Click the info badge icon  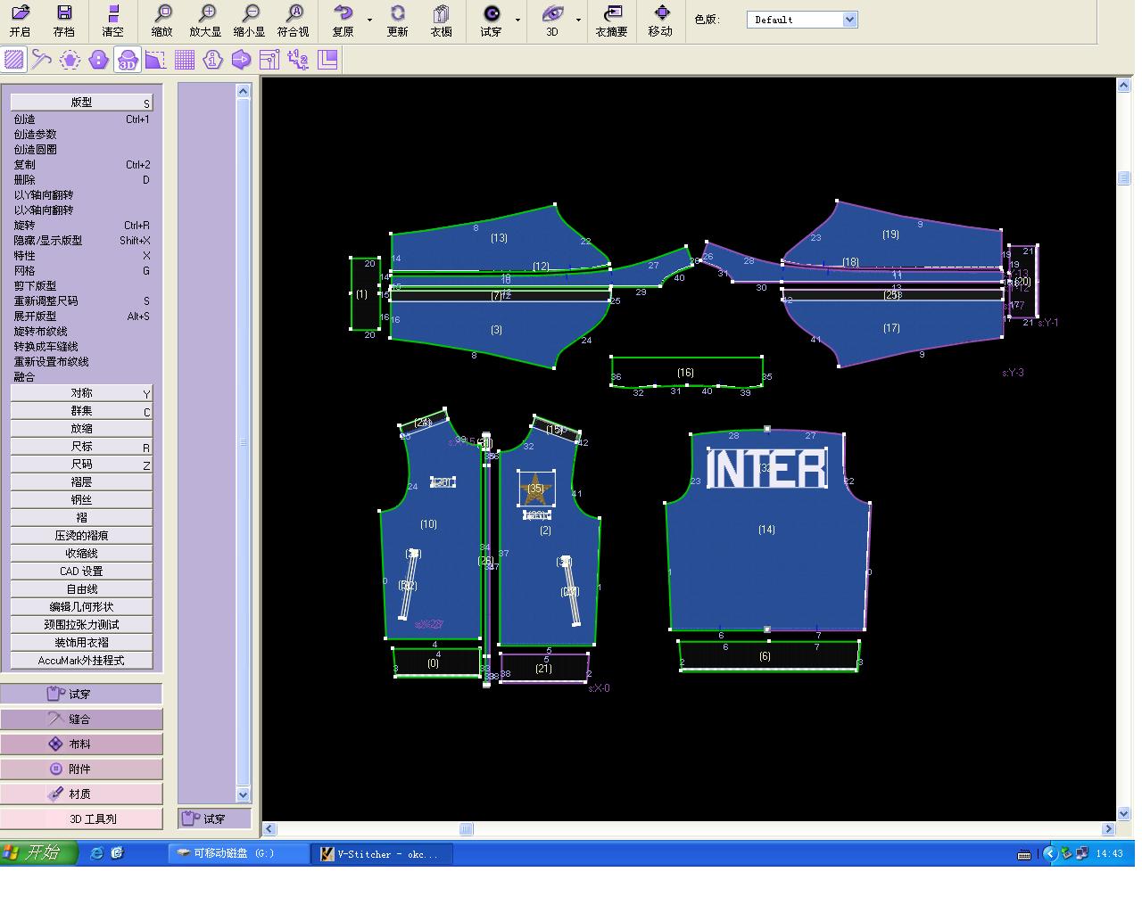pos(212,60)
